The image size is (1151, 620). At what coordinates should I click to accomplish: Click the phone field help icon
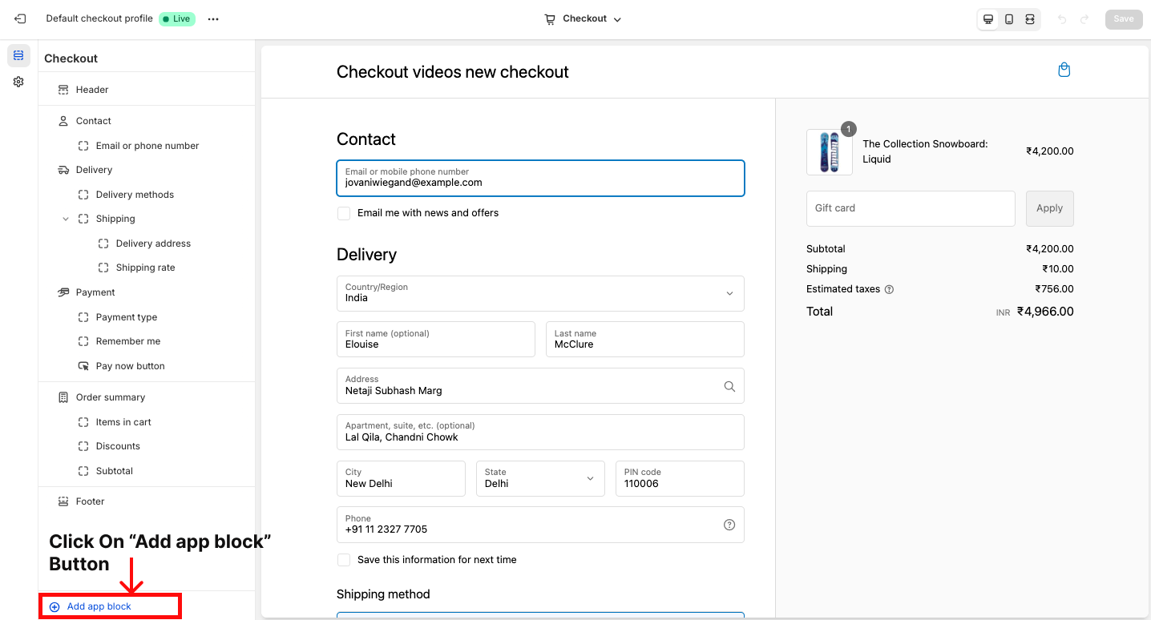(x=729, y=525)
